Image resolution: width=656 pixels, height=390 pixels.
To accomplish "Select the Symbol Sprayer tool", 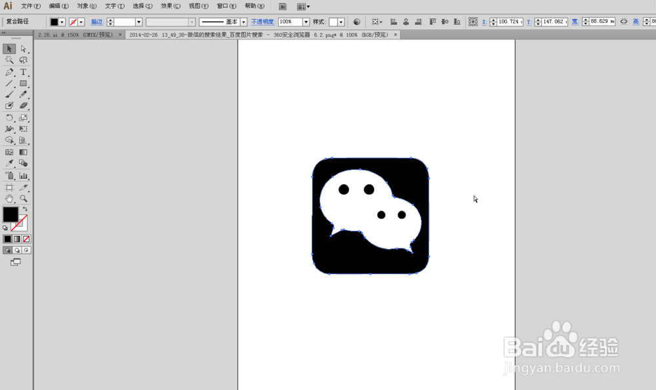I will click(x=9, y=176).
